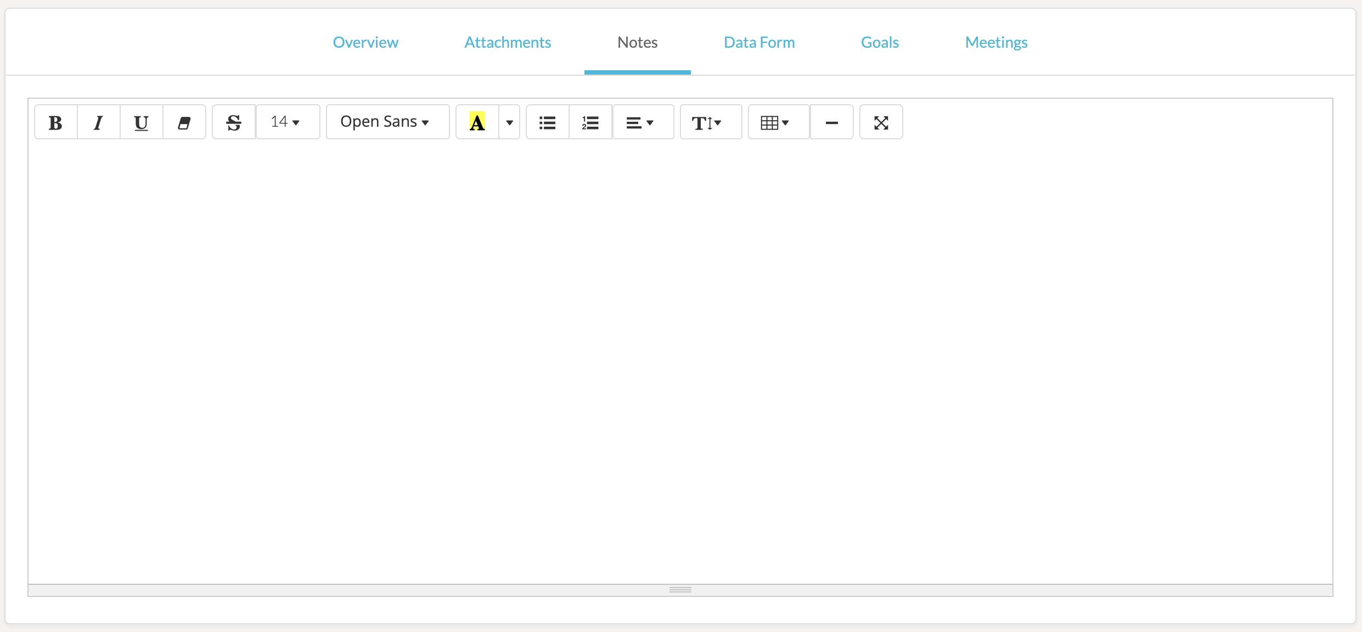Toggle italic text style
The image size is (1362, 632).
98,122
